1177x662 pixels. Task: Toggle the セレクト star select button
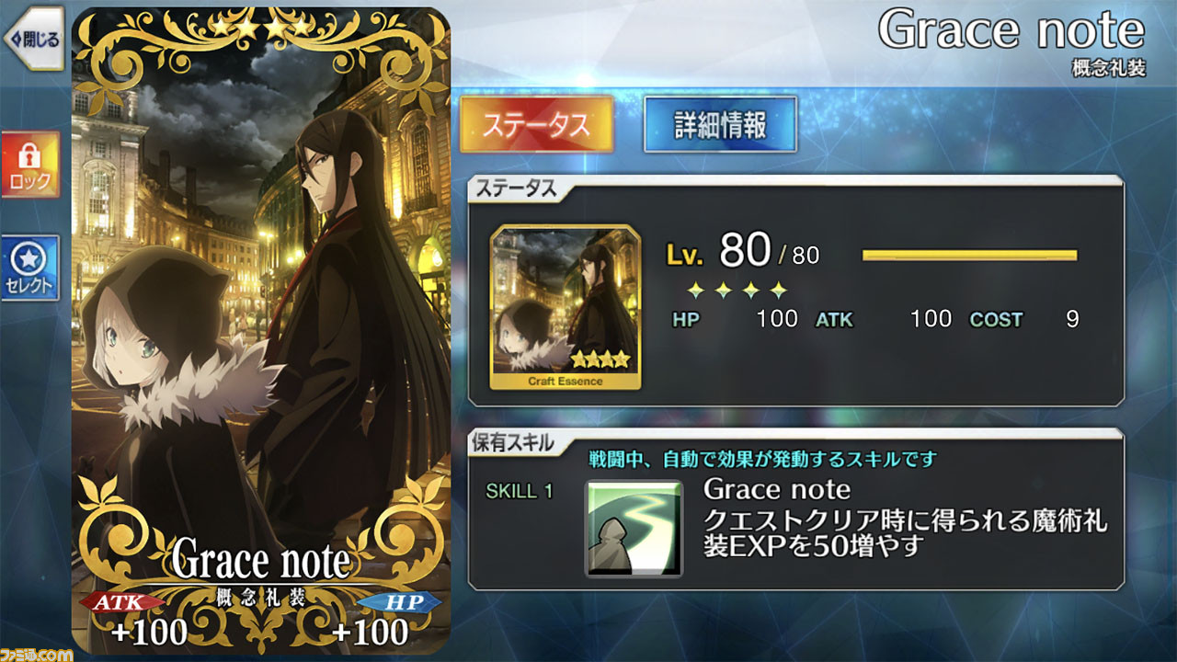coord(30,268)
